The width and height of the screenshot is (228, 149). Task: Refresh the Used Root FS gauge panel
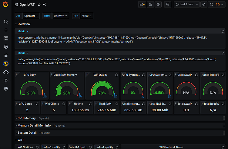(223, 75)
